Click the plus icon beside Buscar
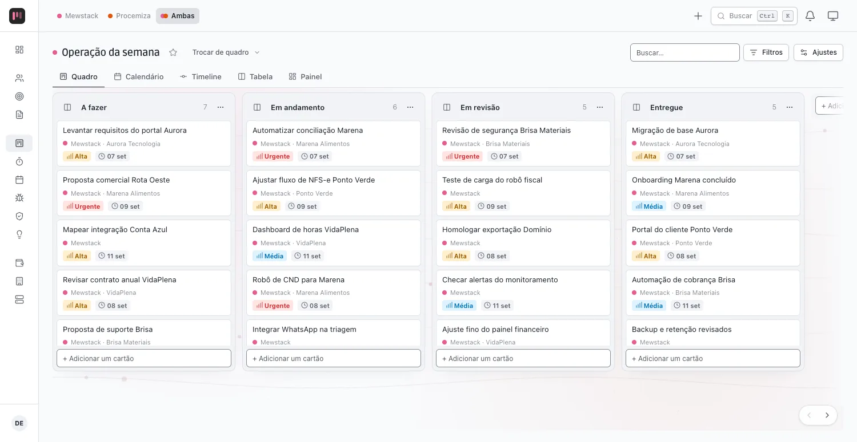This screenshot has height=442, width=857. tap(698, 16)
